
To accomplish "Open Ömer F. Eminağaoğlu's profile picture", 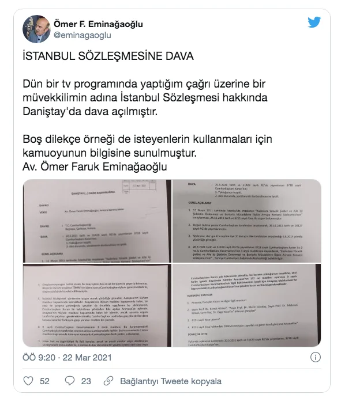I will pos(36,29).
